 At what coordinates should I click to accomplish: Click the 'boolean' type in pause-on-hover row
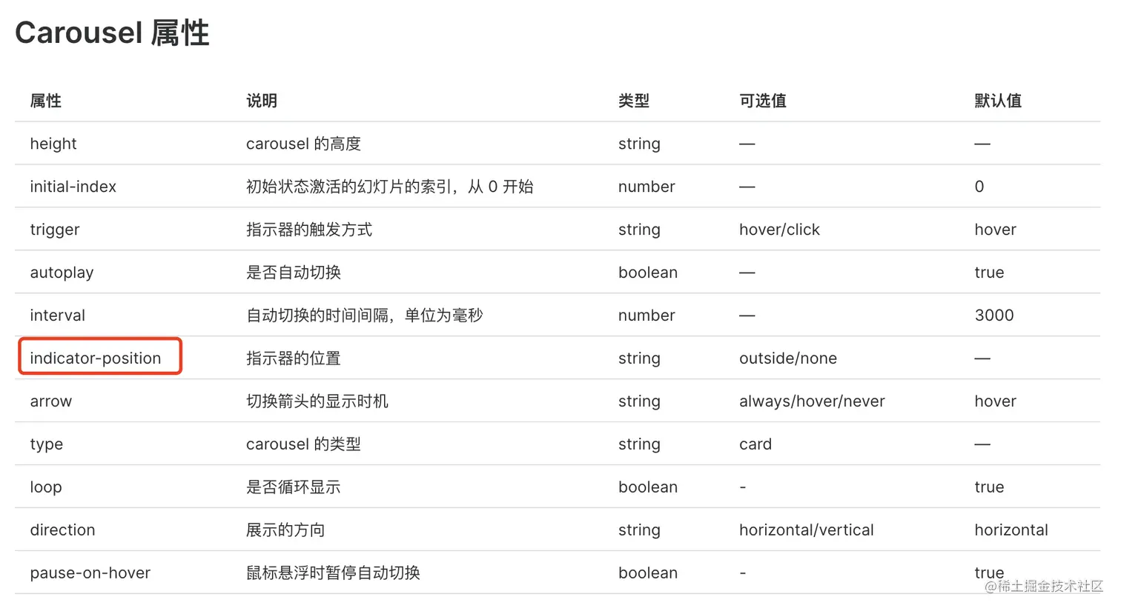648,573
